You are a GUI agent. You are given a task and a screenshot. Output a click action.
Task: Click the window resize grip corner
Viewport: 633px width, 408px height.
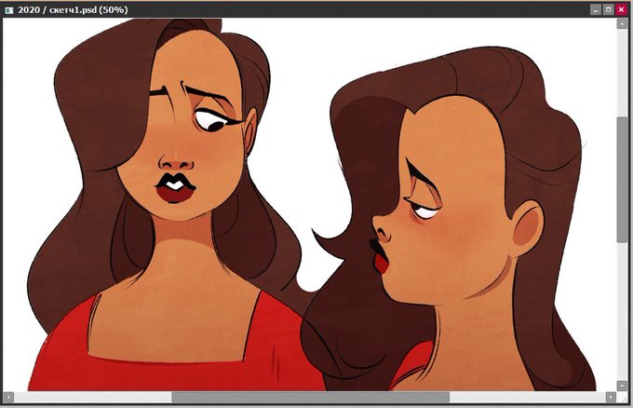(622, 398)
